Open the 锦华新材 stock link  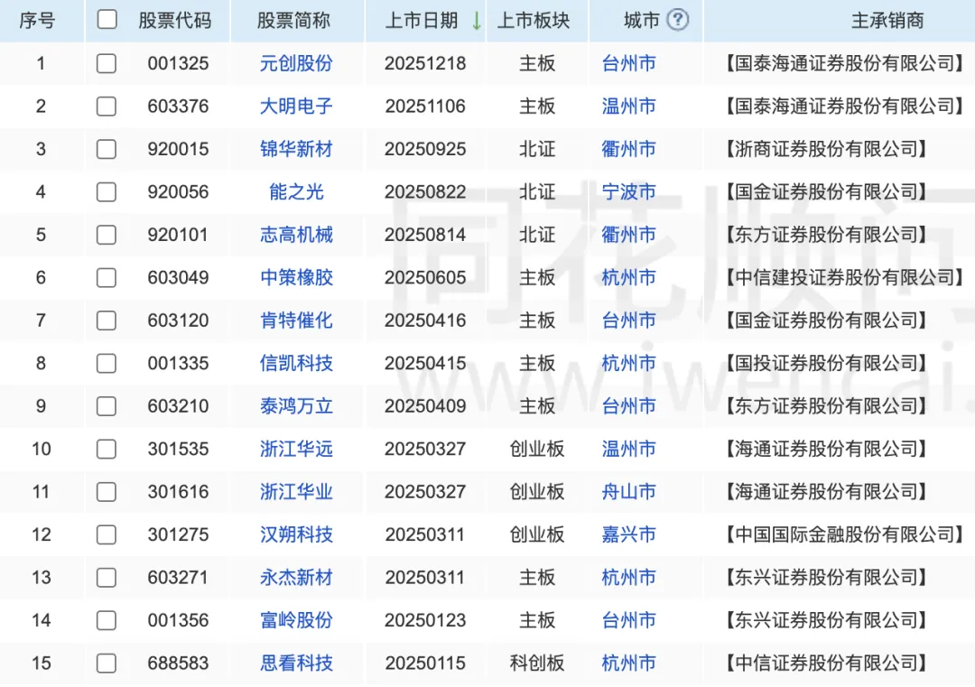point(296,149)
